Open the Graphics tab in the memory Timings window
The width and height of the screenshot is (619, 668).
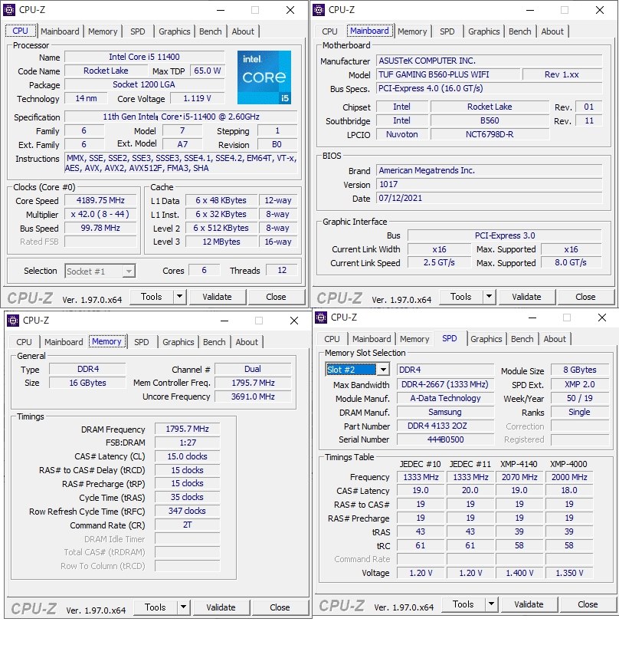tap(178, 342)
